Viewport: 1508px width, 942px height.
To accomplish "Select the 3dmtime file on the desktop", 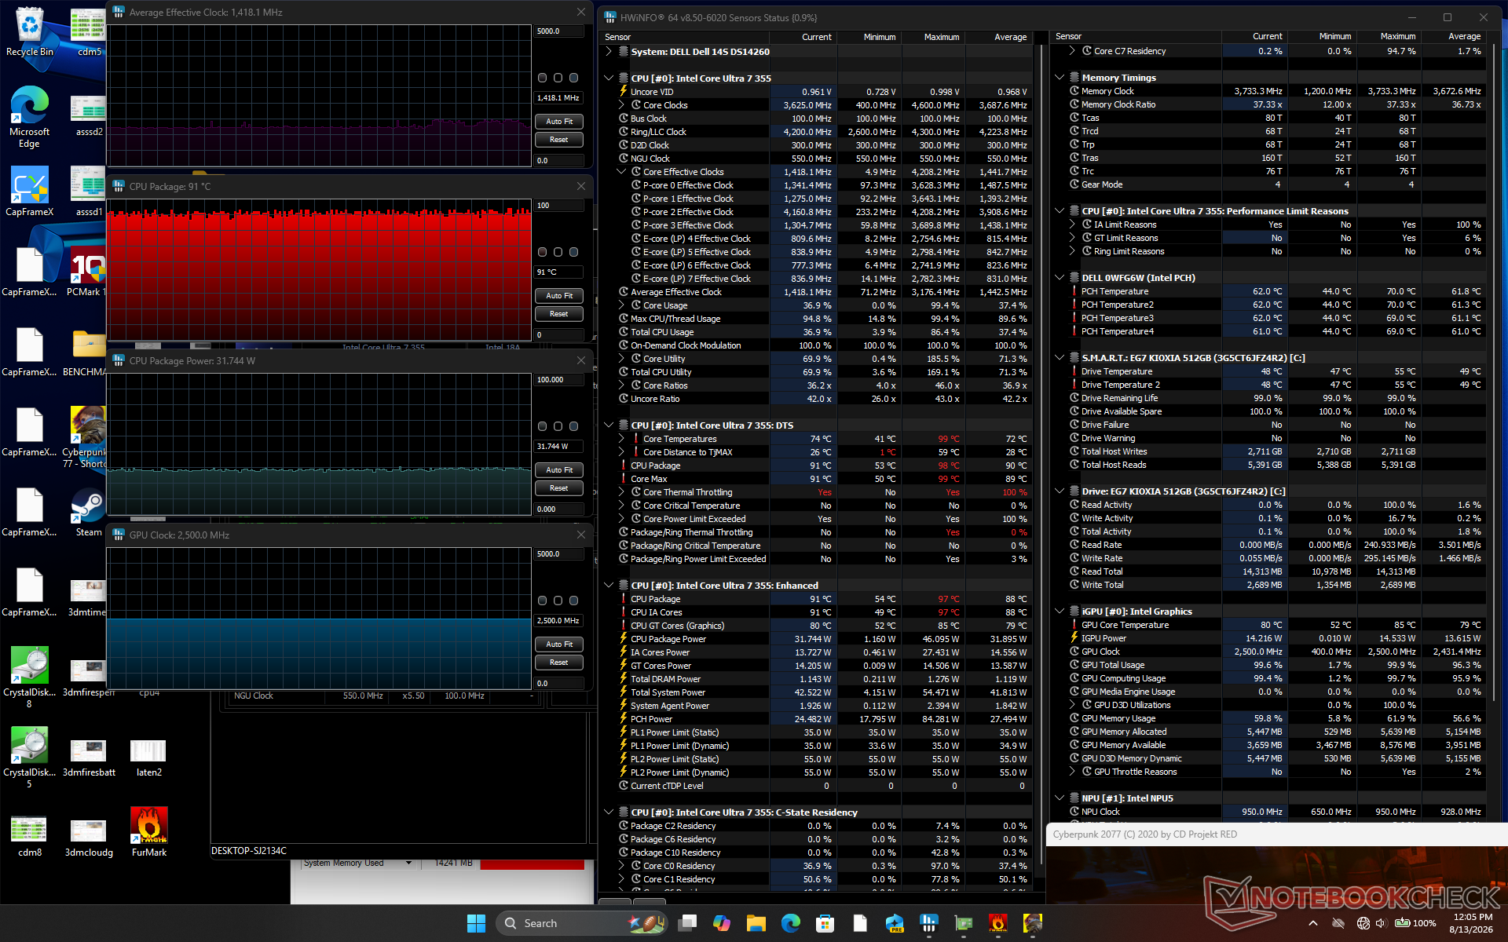I will pos(88,597).
